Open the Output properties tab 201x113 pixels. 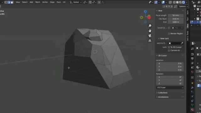(x=192, y=59)
